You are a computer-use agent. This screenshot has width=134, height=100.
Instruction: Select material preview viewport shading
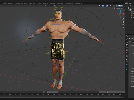(120, 6)
